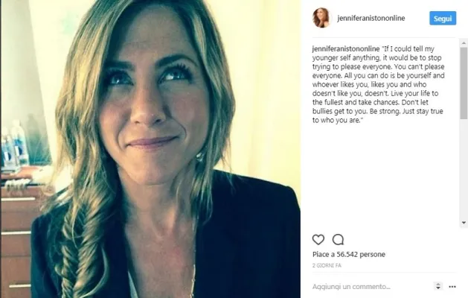Like the post with the heart icon

click(x=318, y=240)
